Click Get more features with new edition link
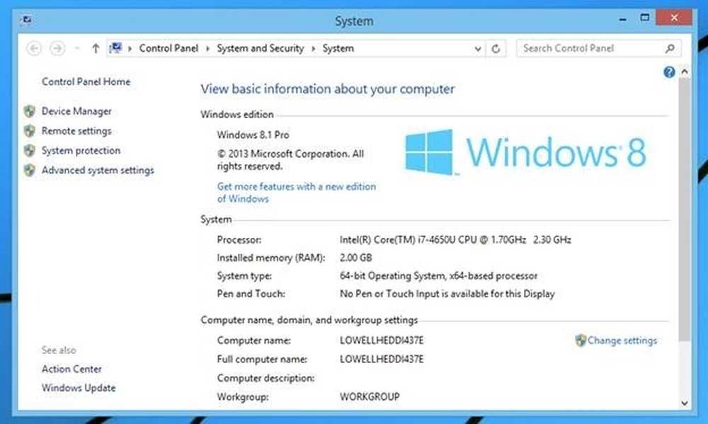 (296, 193)
